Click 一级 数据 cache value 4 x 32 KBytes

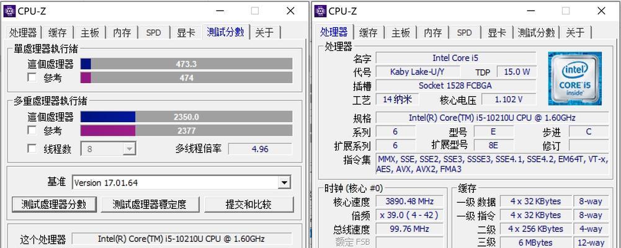pos(535,201)
